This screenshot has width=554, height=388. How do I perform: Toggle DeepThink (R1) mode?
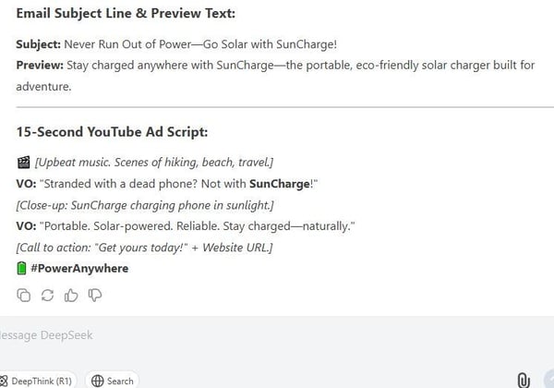38,381
